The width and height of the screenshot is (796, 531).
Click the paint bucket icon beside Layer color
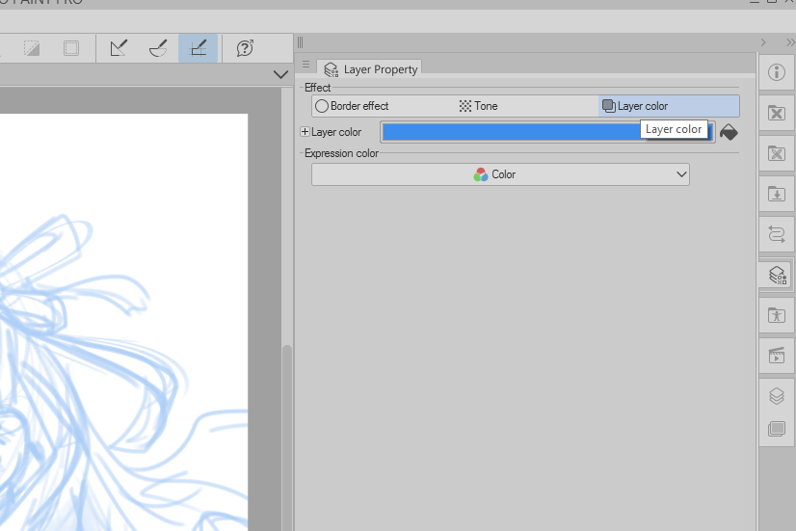click(729, 132)
